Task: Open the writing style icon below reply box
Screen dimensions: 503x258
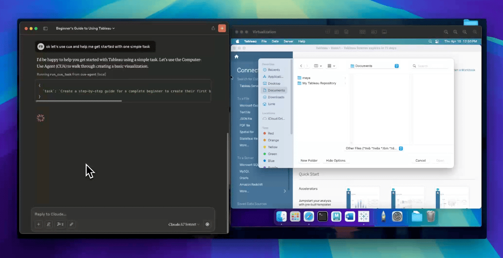Action: coord(49,224)
